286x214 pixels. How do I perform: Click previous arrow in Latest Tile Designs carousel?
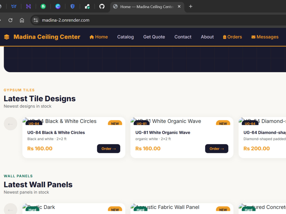coord(10,124)
